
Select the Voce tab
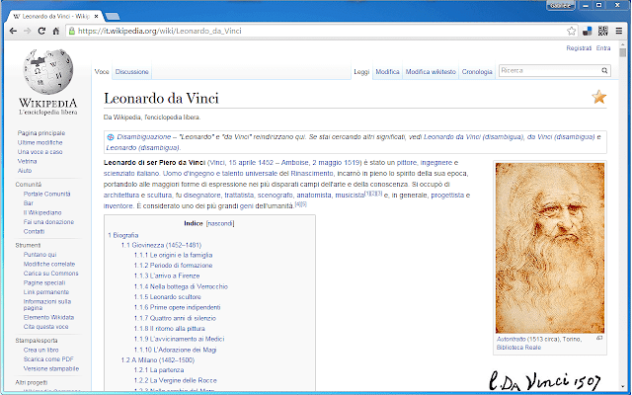(102, 72)
